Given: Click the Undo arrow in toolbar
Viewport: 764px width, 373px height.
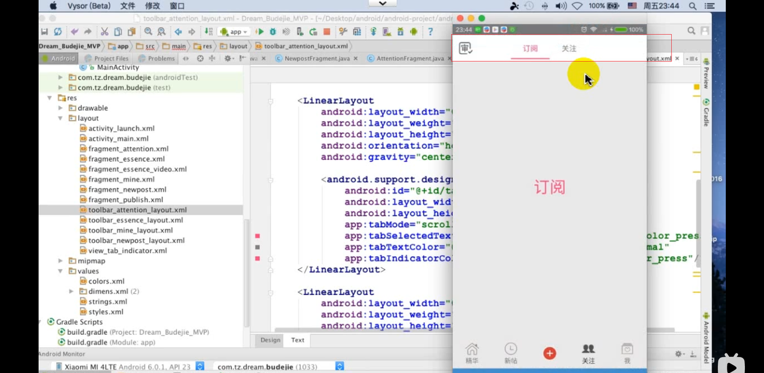Looking at the screenshot, I should (x=74, y=32).
